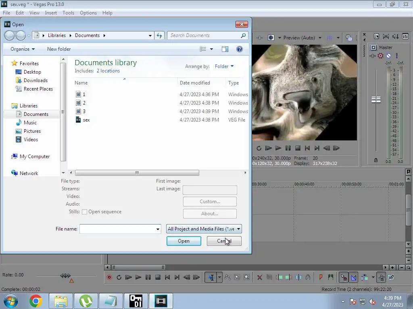The image size is (413, 309).
Task: Open the File name history dropdown
Action: pos(158,229)
